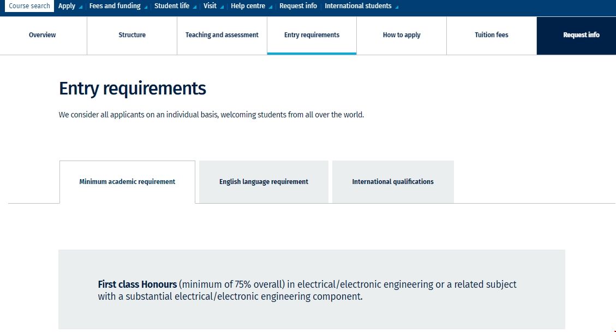Click the large Entry requirements page heading
The width and height of the screenshot is (616, 332).
coord(133,88)
